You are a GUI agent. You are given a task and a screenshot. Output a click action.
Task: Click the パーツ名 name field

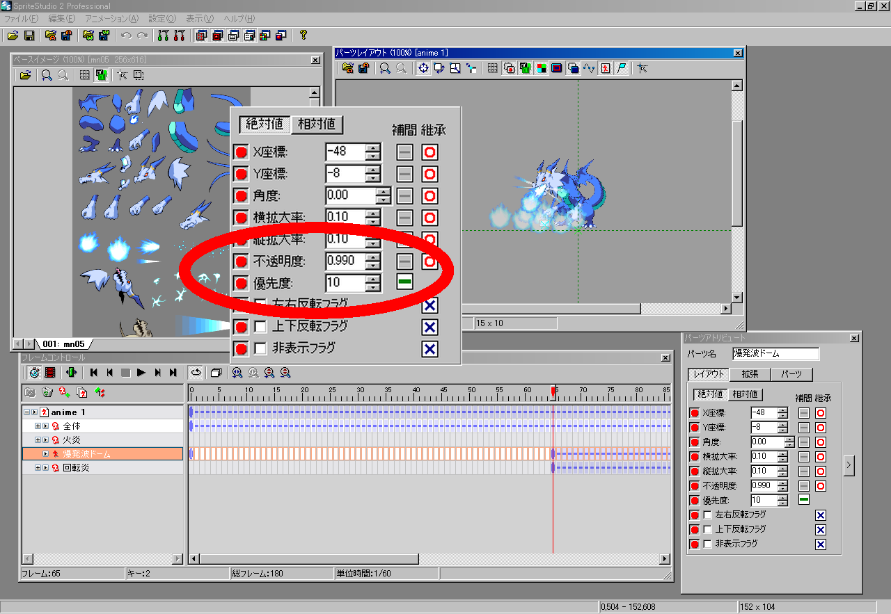(775, 354)
